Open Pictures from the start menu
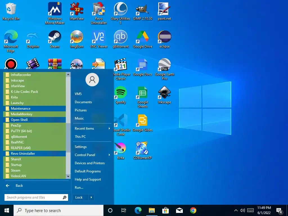This screenshot has height=216, width=288. (81, 110)
